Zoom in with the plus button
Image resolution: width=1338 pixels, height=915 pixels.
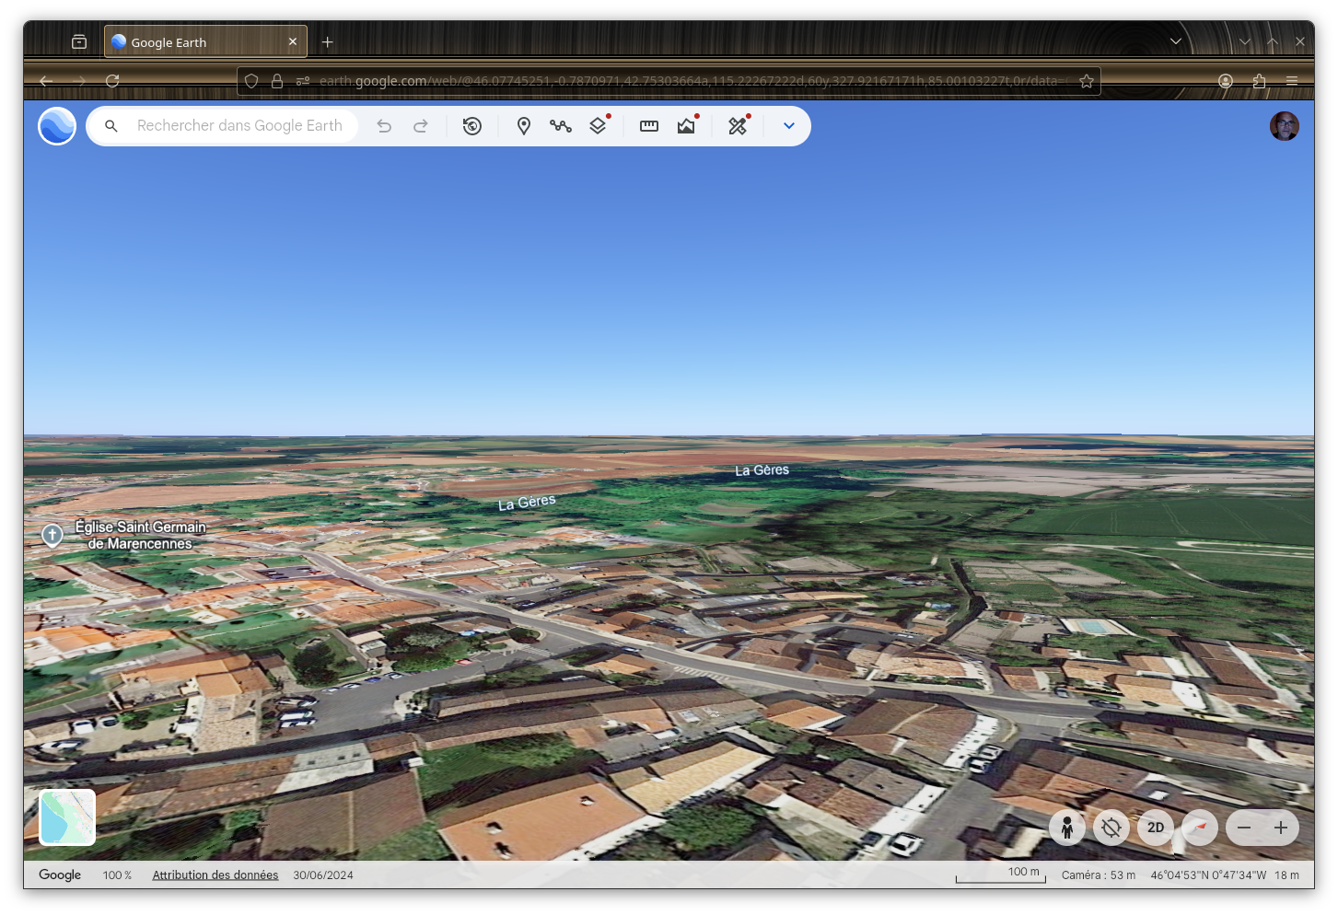[x=1281, y=828]
